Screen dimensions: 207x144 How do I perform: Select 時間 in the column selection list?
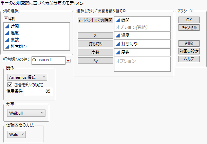point(15,27)
